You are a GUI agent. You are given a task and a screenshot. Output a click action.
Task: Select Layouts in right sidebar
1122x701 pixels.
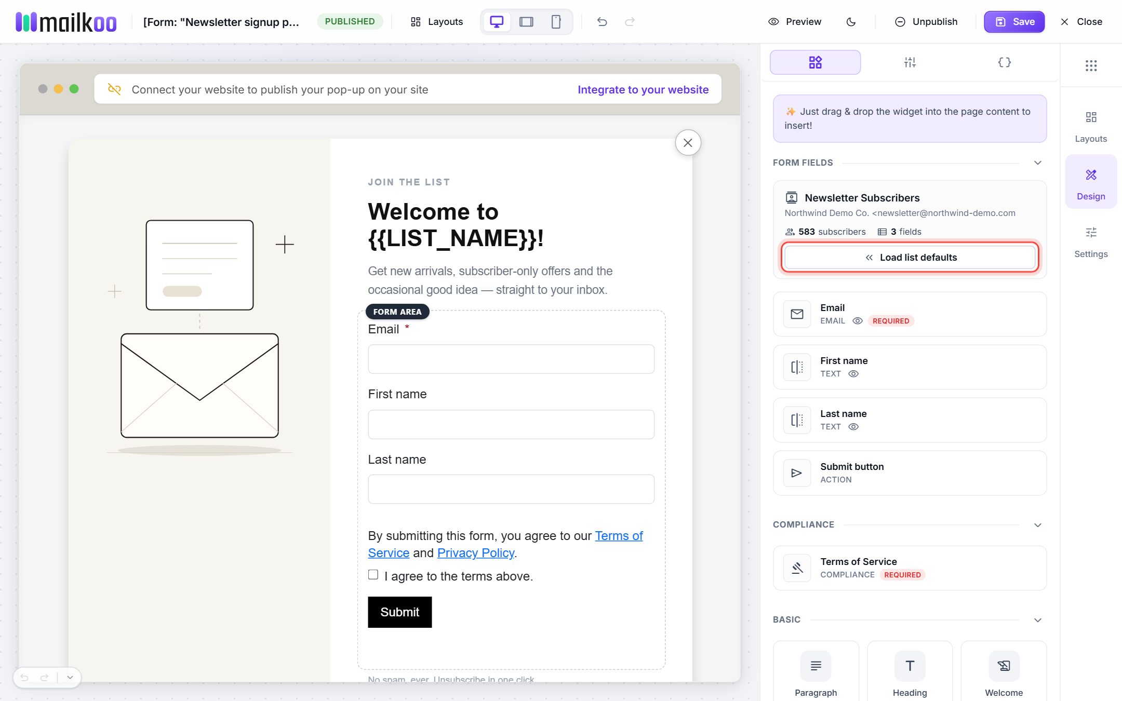point(1091,127)
